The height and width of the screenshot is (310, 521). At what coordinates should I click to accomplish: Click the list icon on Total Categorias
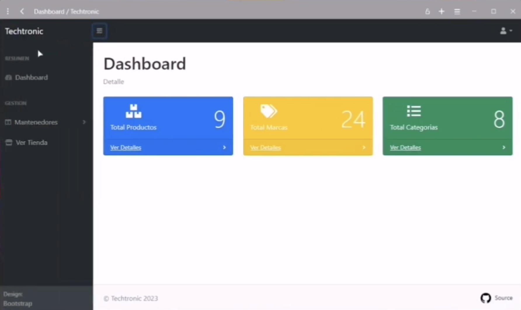pyautogui.click(x=414, y=111)
